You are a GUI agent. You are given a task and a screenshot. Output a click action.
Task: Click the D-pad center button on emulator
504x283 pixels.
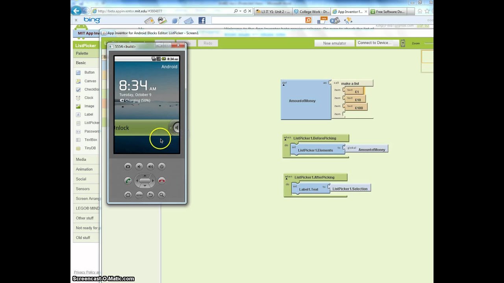pos(145,181)
